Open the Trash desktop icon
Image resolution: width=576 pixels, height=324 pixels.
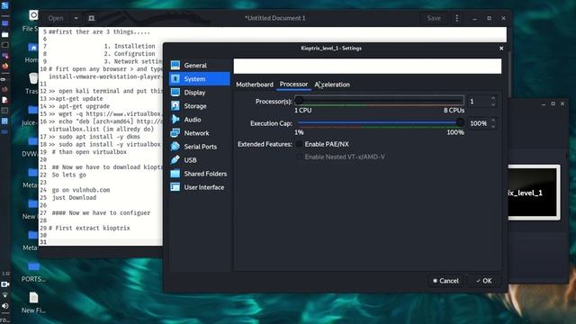pyautogui.click(x=33, y=78)
